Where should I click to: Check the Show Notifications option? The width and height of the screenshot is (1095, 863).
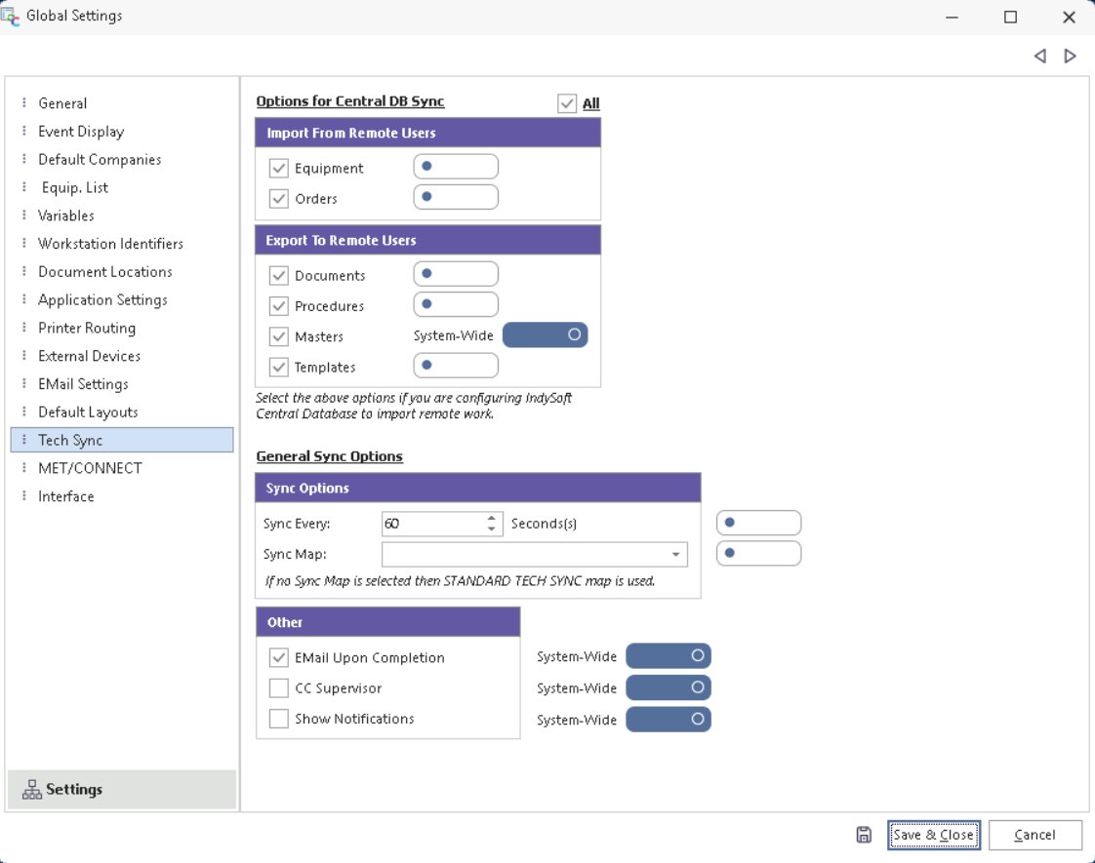[279, 719]
